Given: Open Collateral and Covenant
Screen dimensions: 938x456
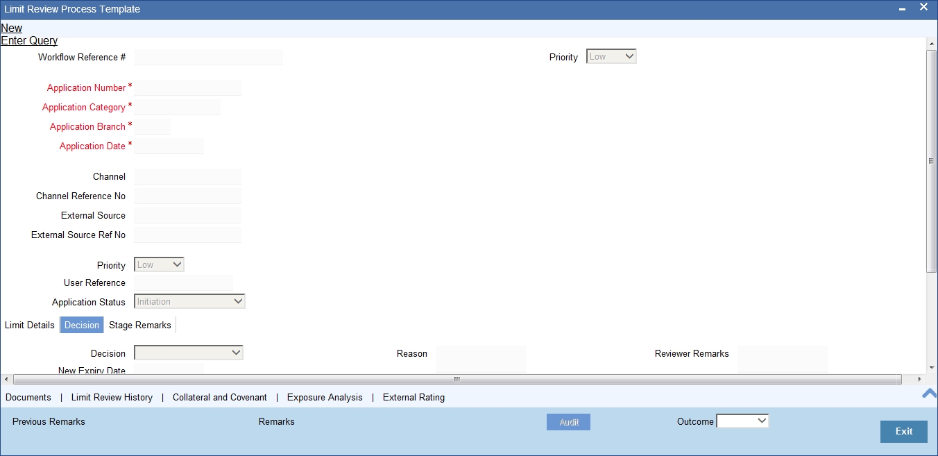Looking at the screenshot, I should point(220,397).
